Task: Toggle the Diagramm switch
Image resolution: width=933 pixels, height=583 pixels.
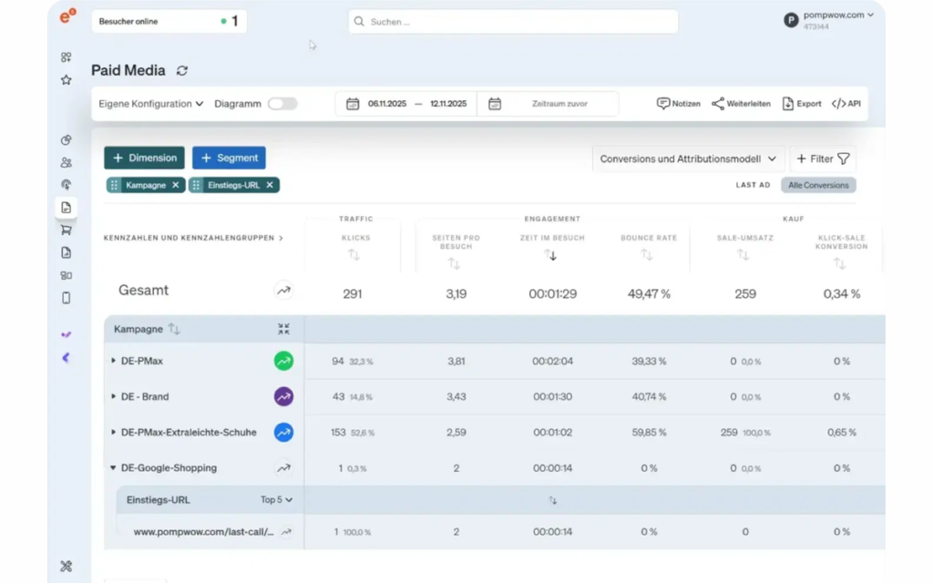Action: pyautogui.click(x=282, y=104)
